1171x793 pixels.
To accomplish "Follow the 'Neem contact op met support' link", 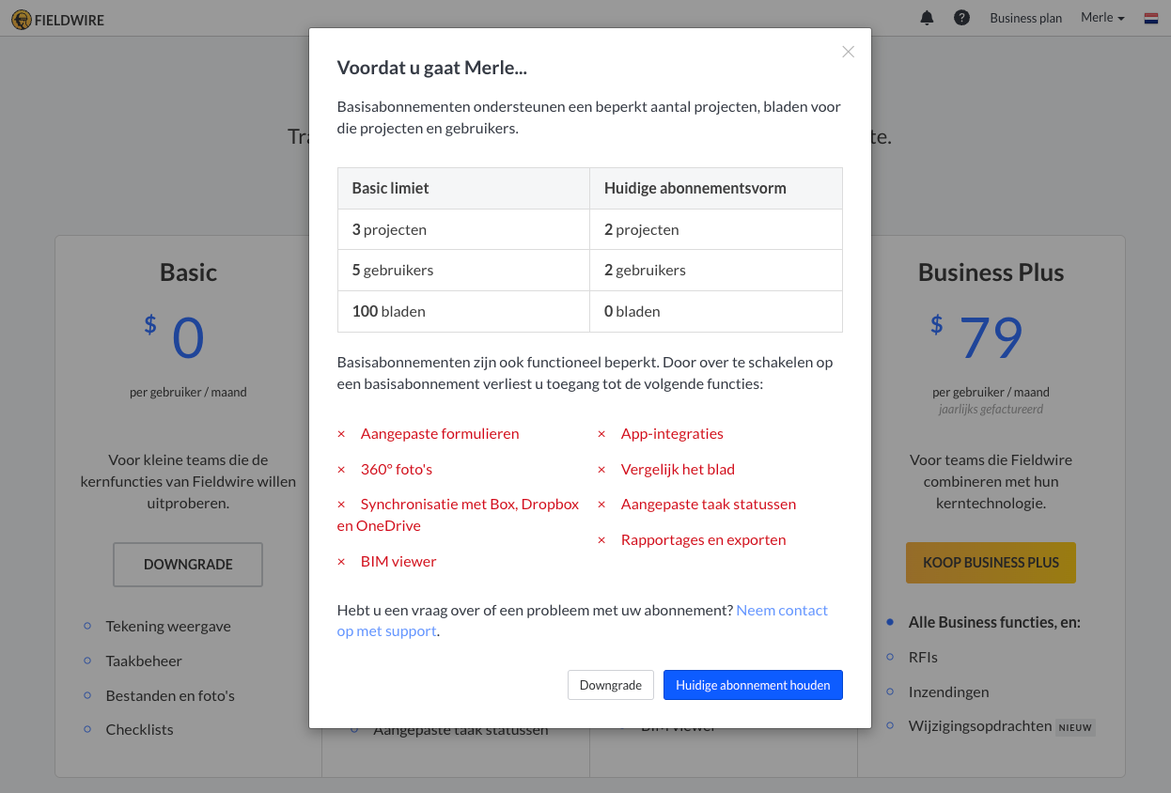I will (583, 621).
